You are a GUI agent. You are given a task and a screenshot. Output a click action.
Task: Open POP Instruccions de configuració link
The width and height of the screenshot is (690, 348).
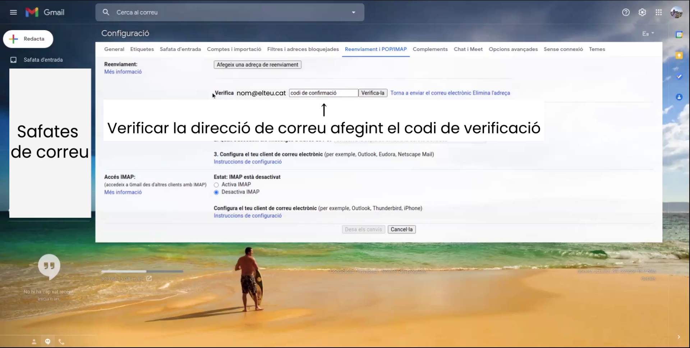coord(248,162)
